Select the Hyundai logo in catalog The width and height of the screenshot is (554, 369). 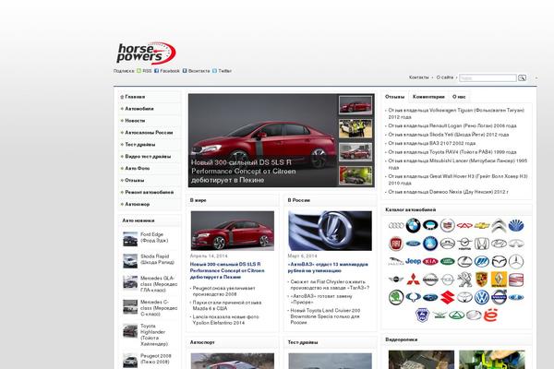[x=499, y=244]
